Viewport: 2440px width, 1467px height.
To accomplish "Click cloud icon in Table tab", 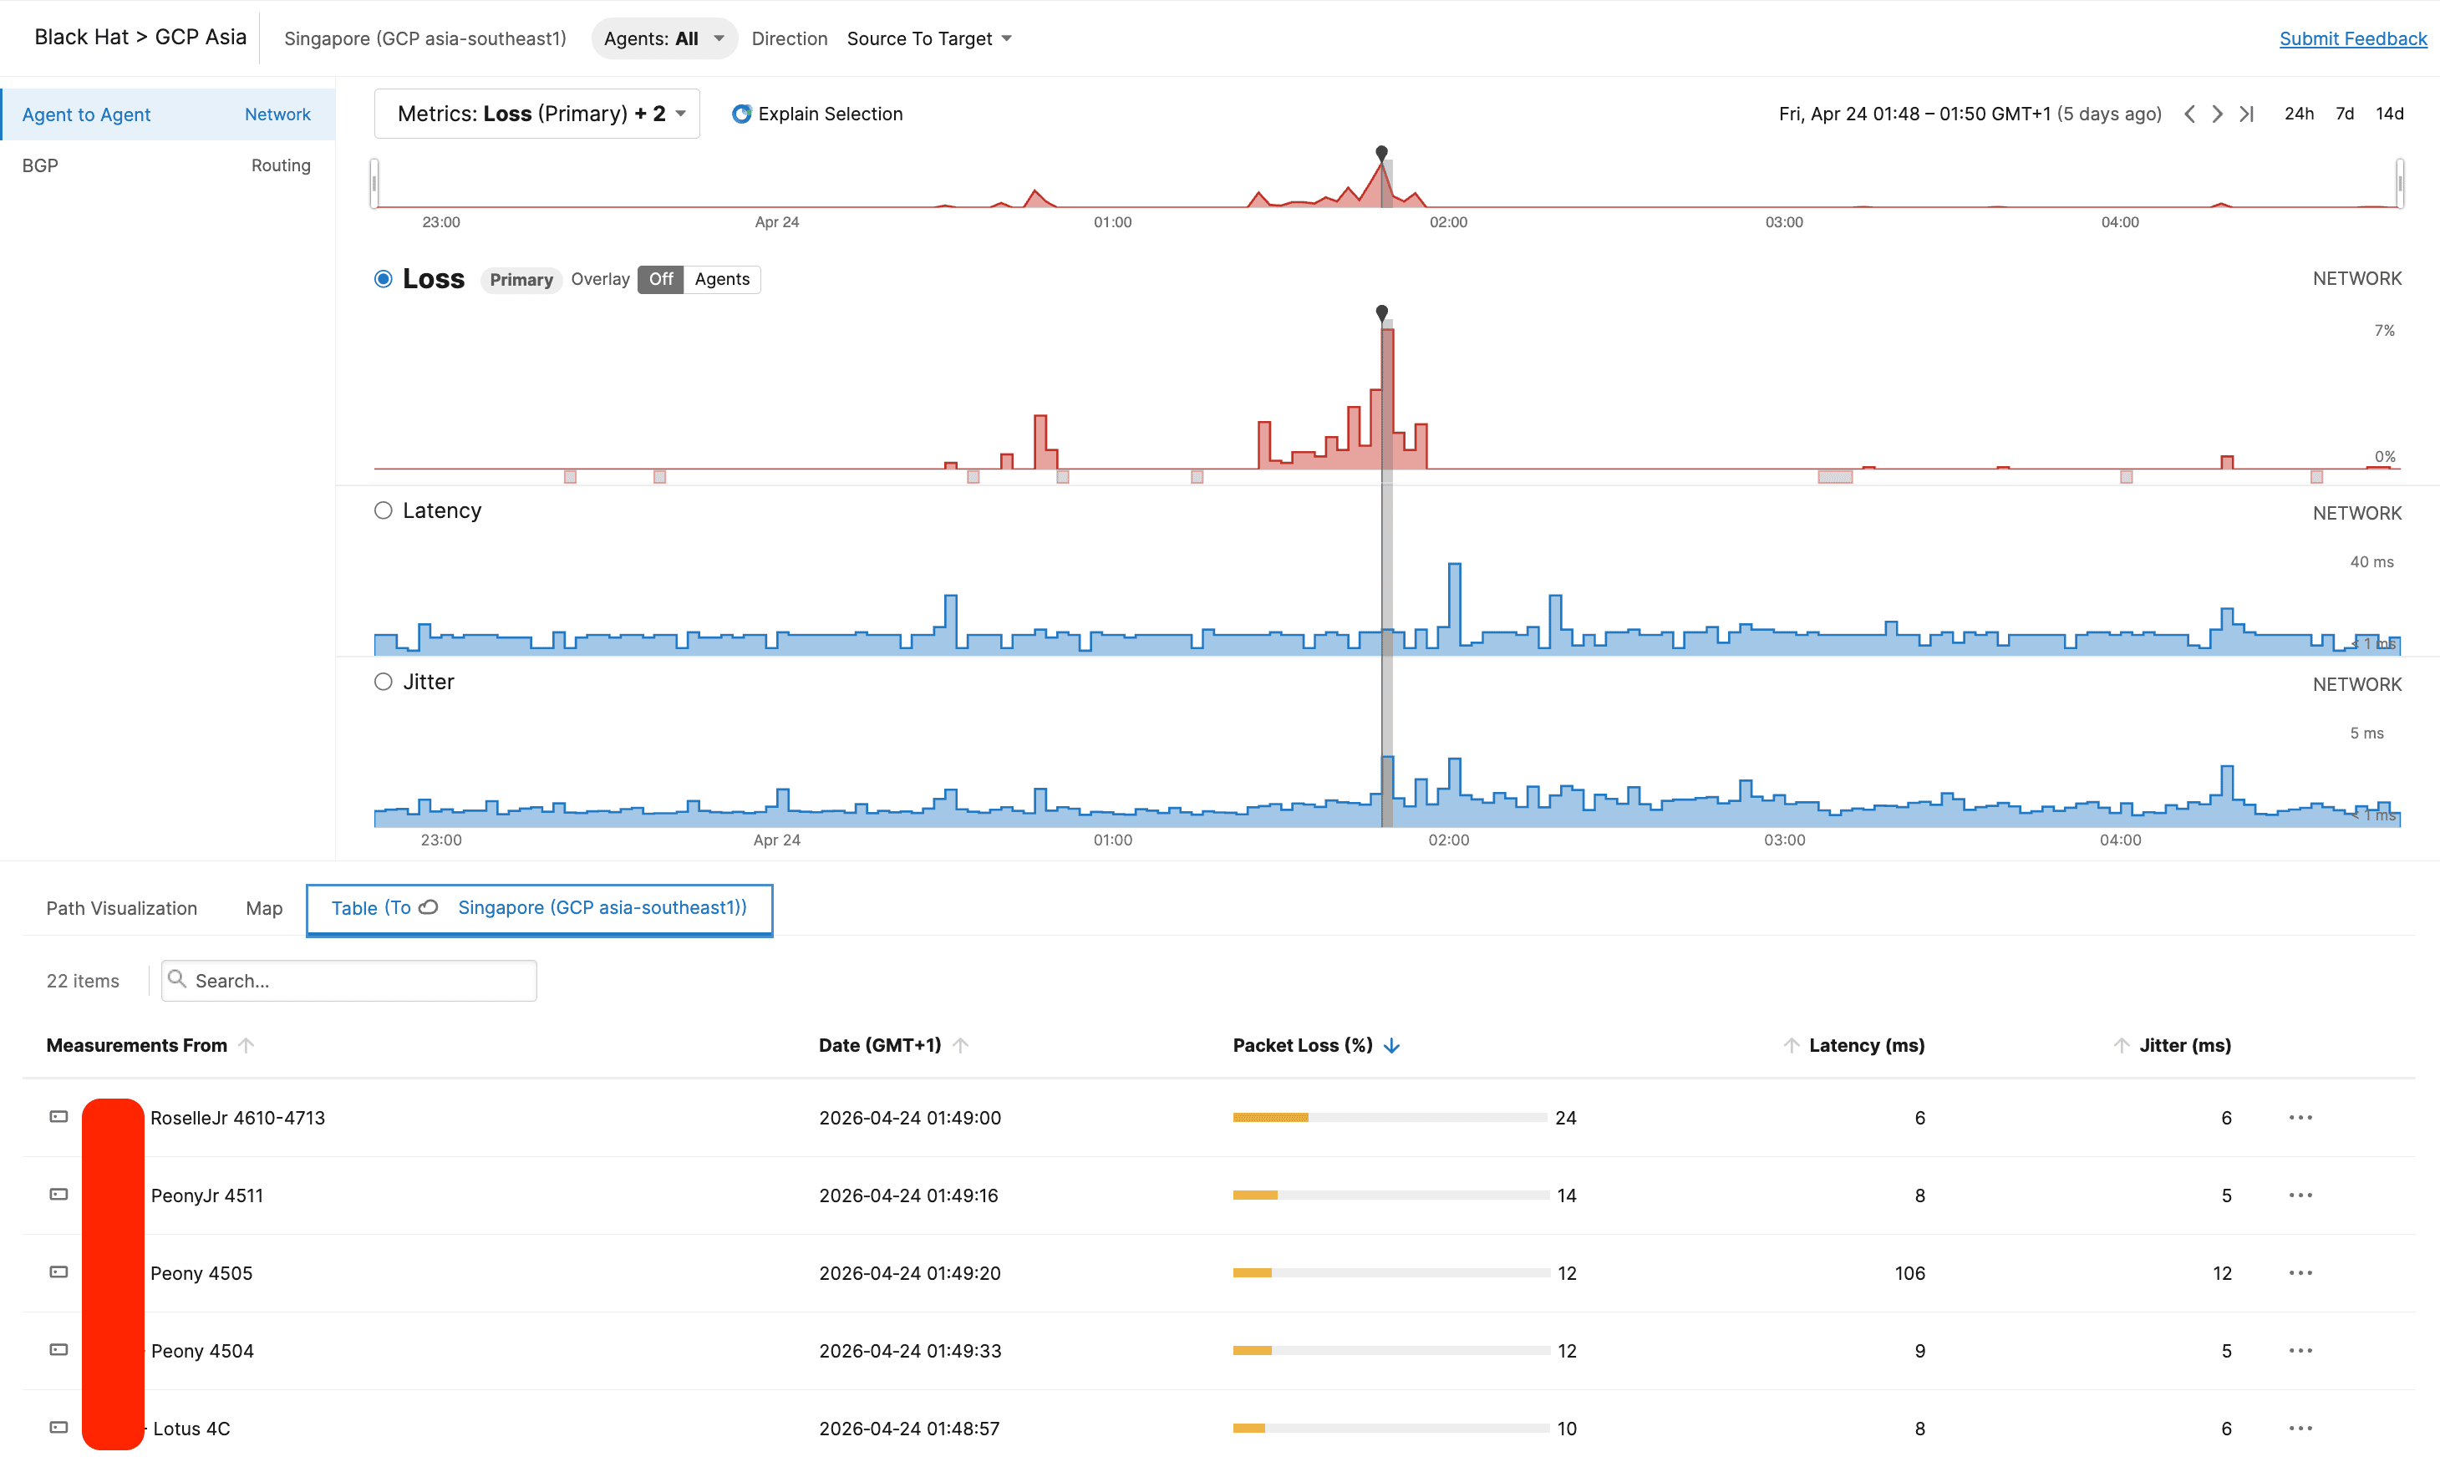I will (x=428, y=906).
